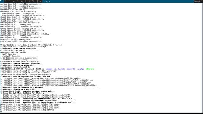Viewport: 203px width, 114px height.
Task: Click 'chroot-distcc-3.3.3_1: configuring' line
Action: click(x=18, y=28)
